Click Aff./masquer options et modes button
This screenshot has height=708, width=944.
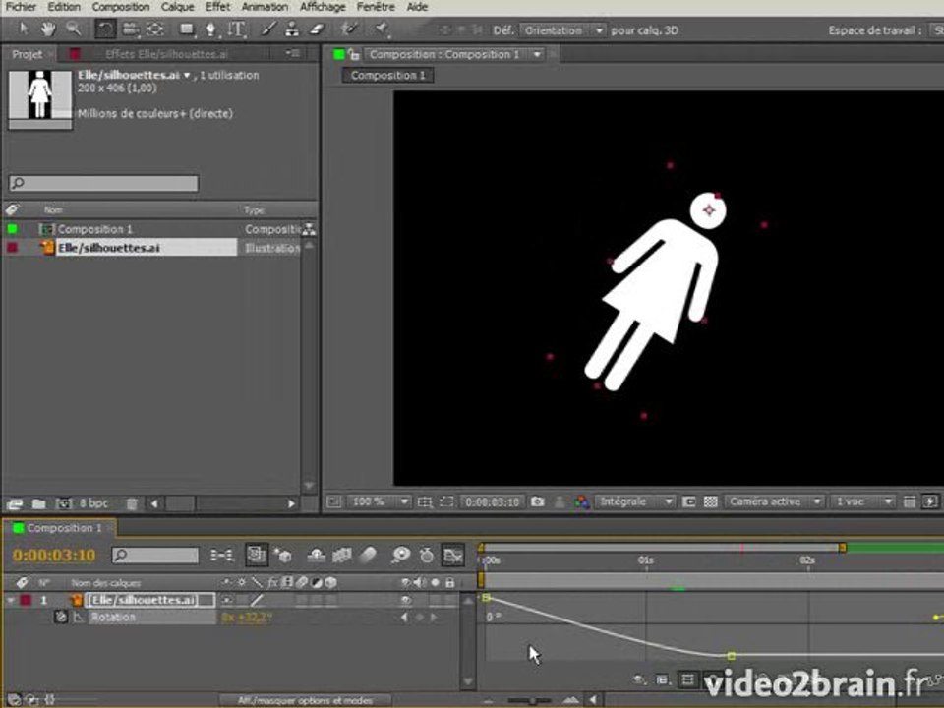point(305,700)
